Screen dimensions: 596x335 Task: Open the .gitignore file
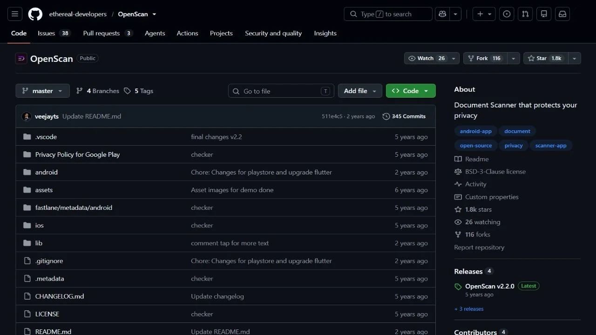point(49,261)
